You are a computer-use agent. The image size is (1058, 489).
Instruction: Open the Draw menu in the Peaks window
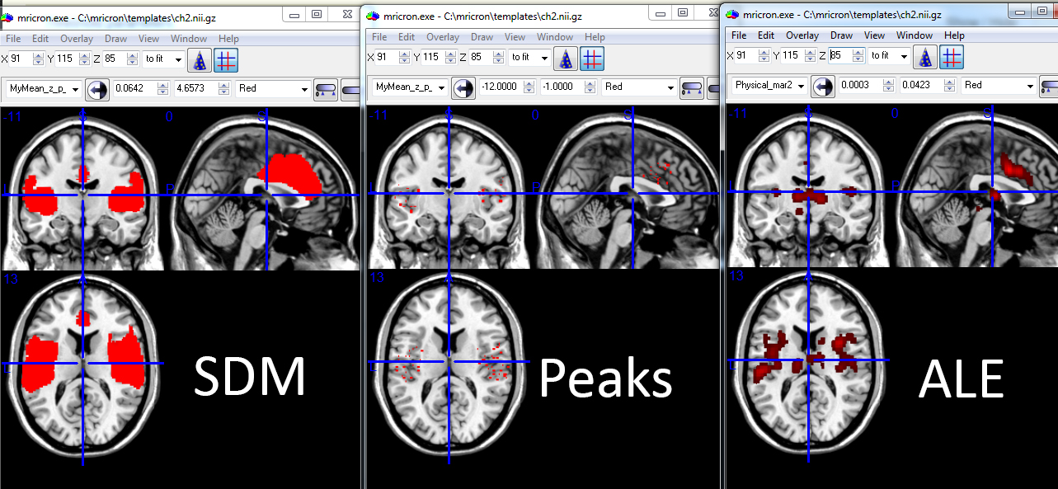coord(482,37)
